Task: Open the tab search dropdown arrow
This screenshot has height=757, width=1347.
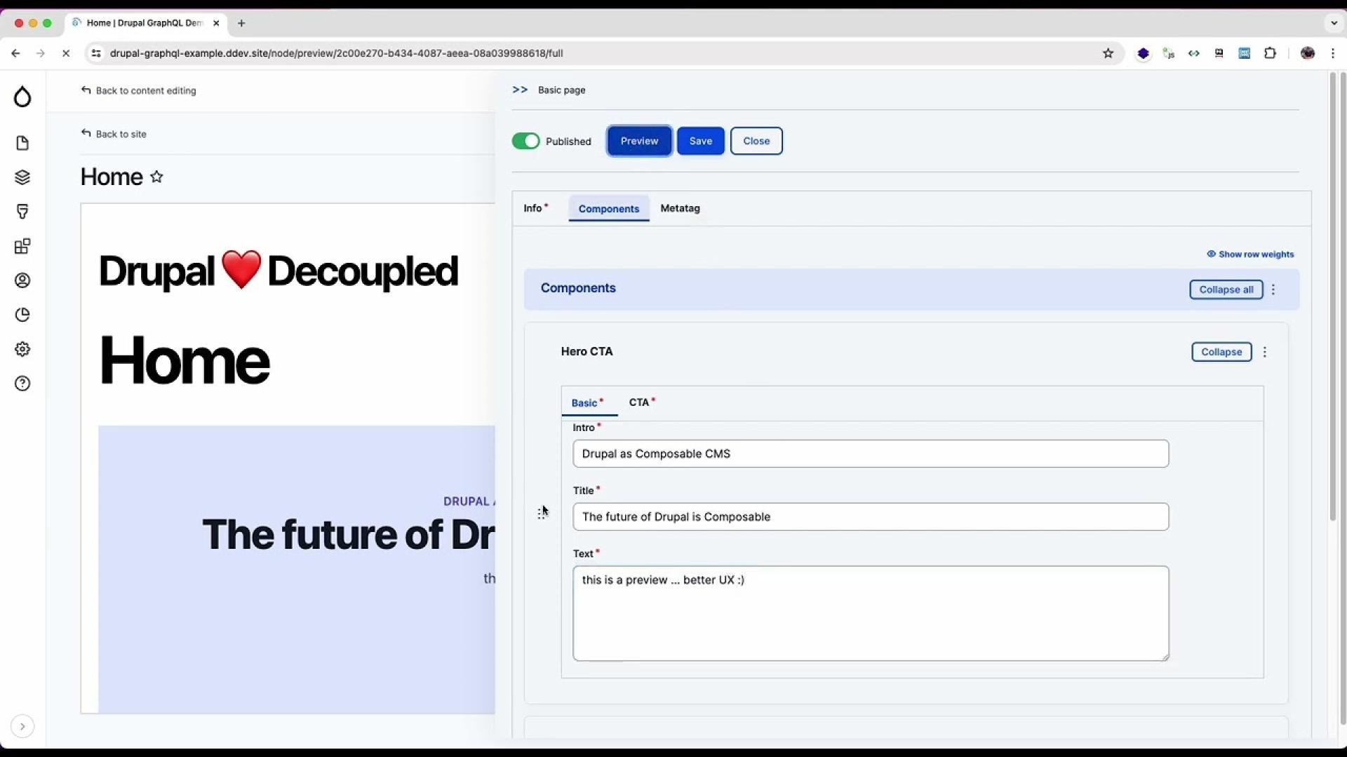Action: [1334, 23]
